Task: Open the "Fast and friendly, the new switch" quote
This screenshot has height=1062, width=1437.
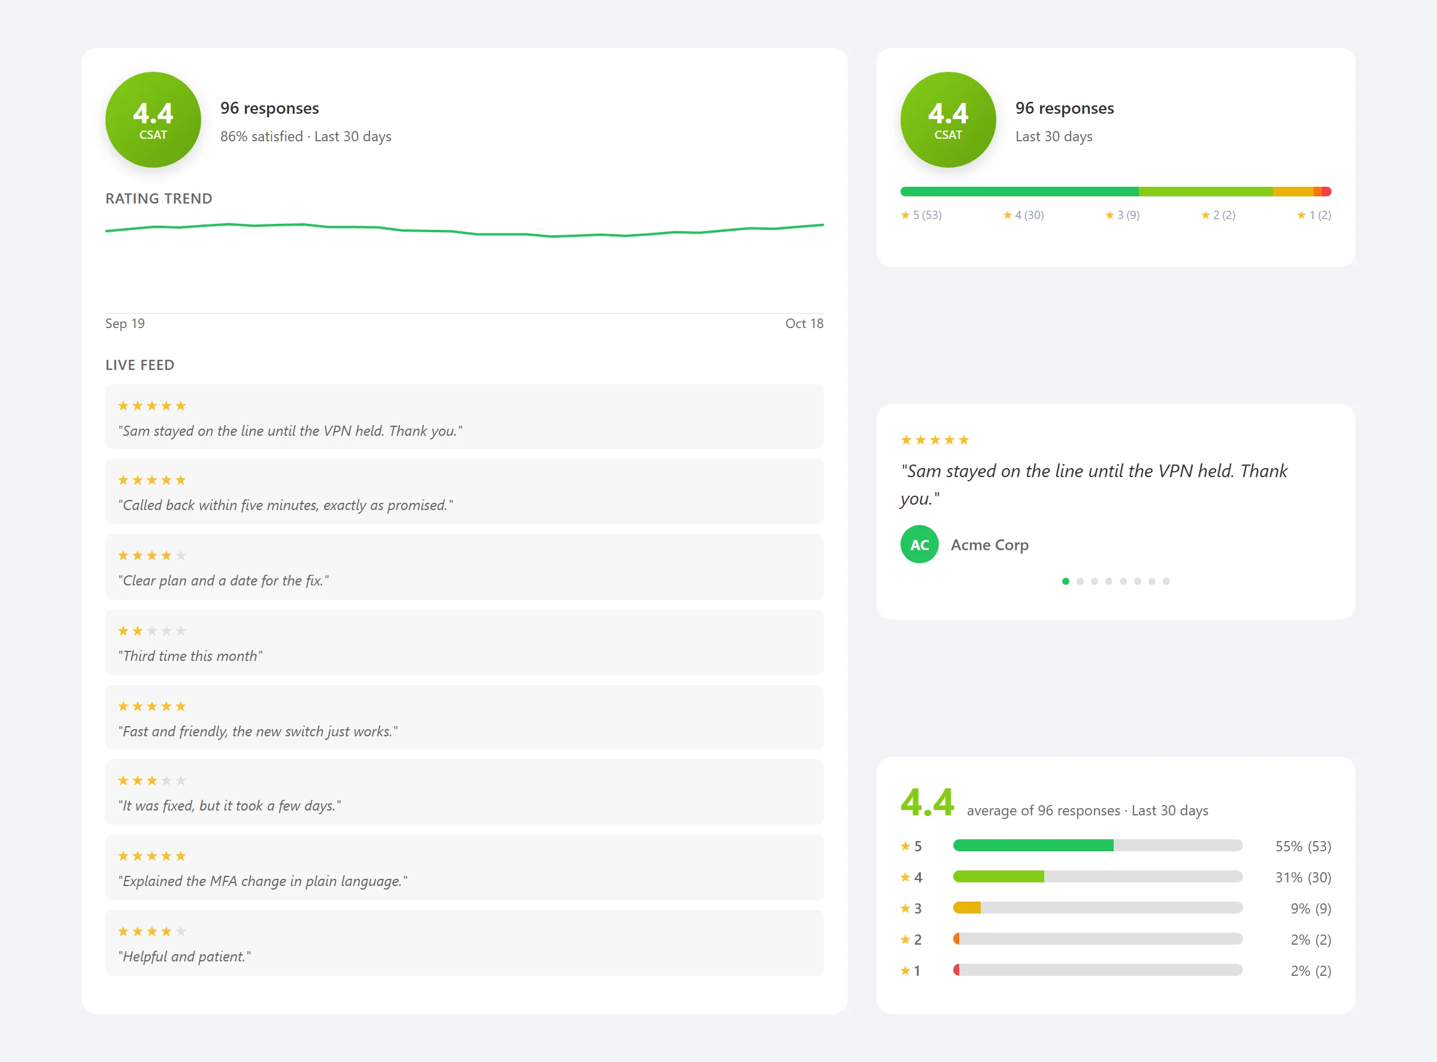Action: [258, 732]
